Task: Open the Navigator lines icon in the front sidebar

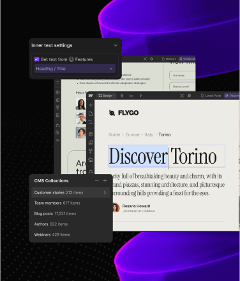Action: click(91, 122)
